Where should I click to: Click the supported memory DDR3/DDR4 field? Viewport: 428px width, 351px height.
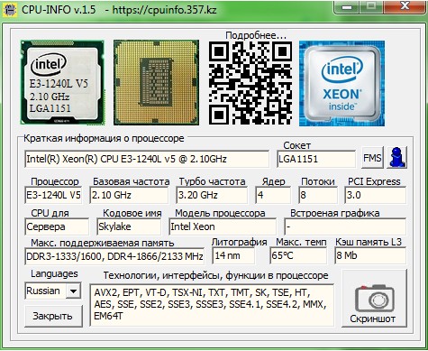[x=114, y=256]
